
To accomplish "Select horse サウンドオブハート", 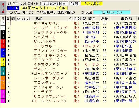I will click(x=50, y=96).
